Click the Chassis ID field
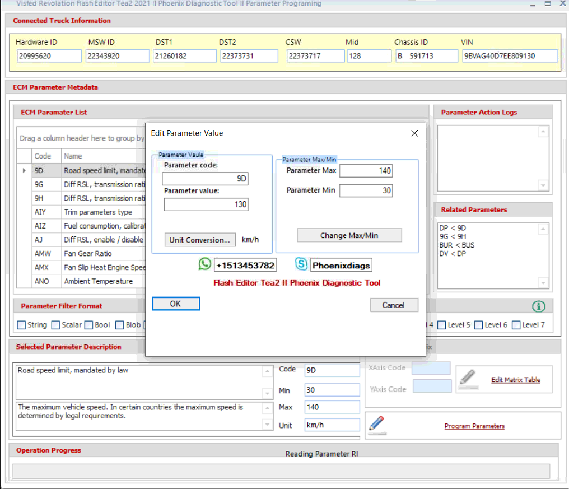This screenshot has height=489, width=569. pos(427,56)
